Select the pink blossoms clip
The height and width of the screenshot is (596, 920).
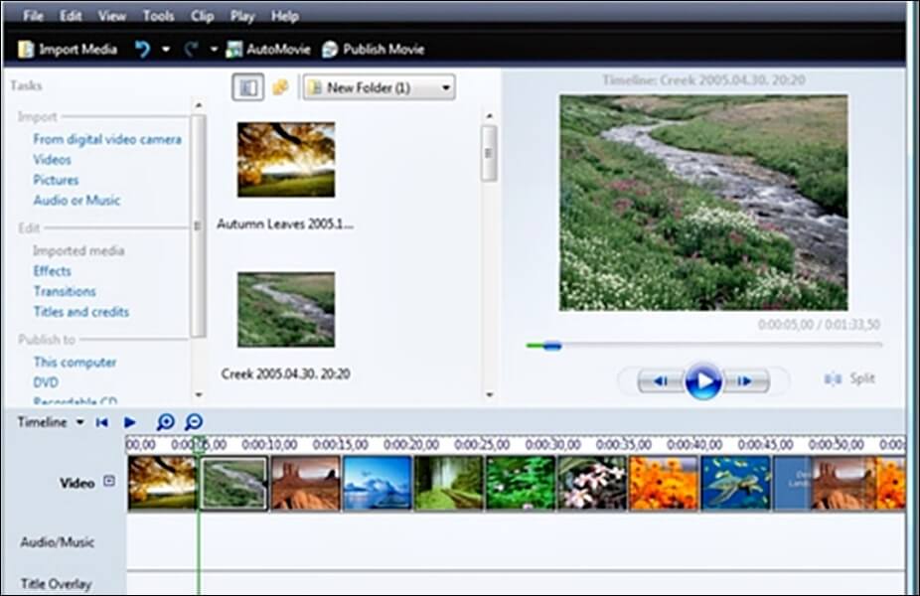click(592, 483)
